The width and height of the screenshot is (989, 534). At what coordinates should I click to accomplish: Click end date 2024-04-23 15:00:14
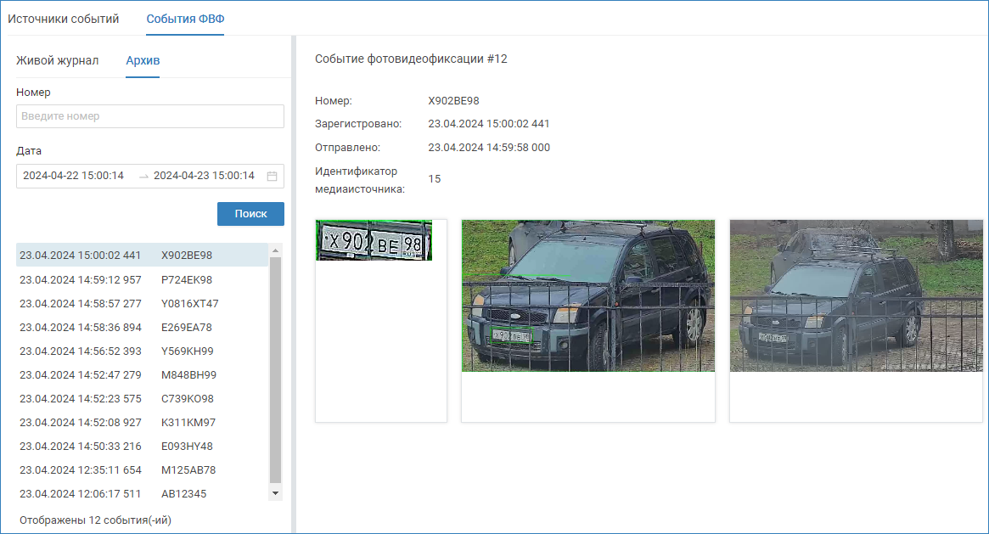pos(204,176)
